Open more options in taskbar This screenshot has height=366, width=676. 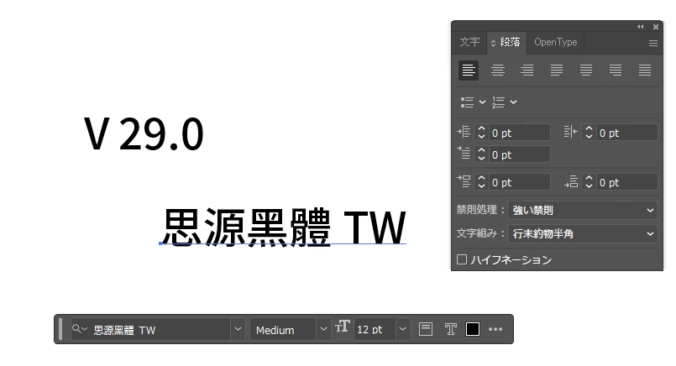[x=495, y=329]
